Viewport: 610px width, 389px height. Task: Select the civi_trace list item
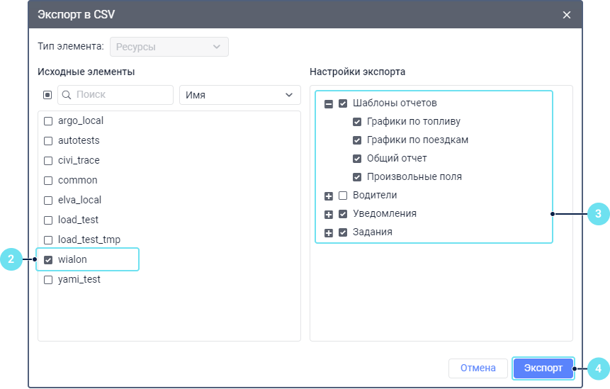79,161
